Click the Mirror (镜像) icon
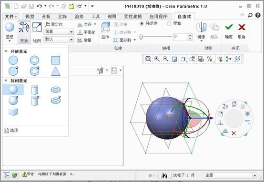Viewport: 264px width, 182px height. click(x=201, y=28)
